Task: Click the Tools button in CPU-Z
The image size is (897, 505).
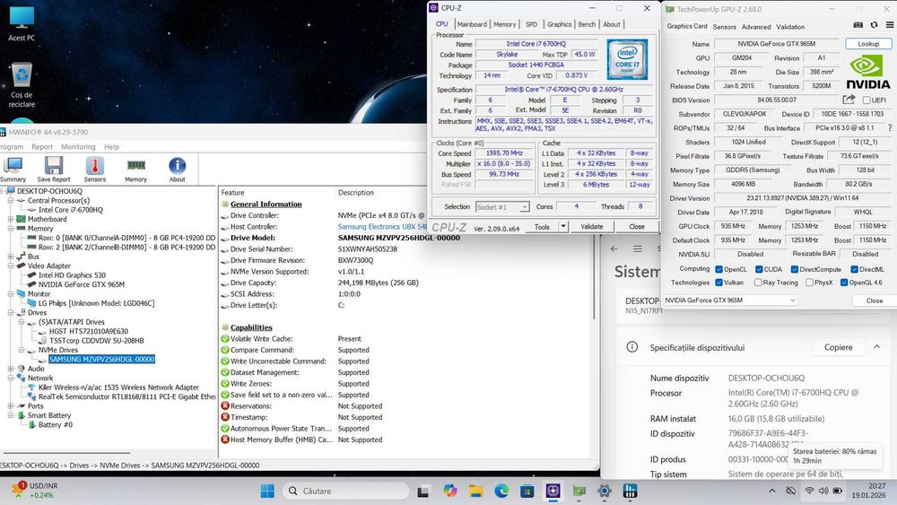Action: point(542,226)
